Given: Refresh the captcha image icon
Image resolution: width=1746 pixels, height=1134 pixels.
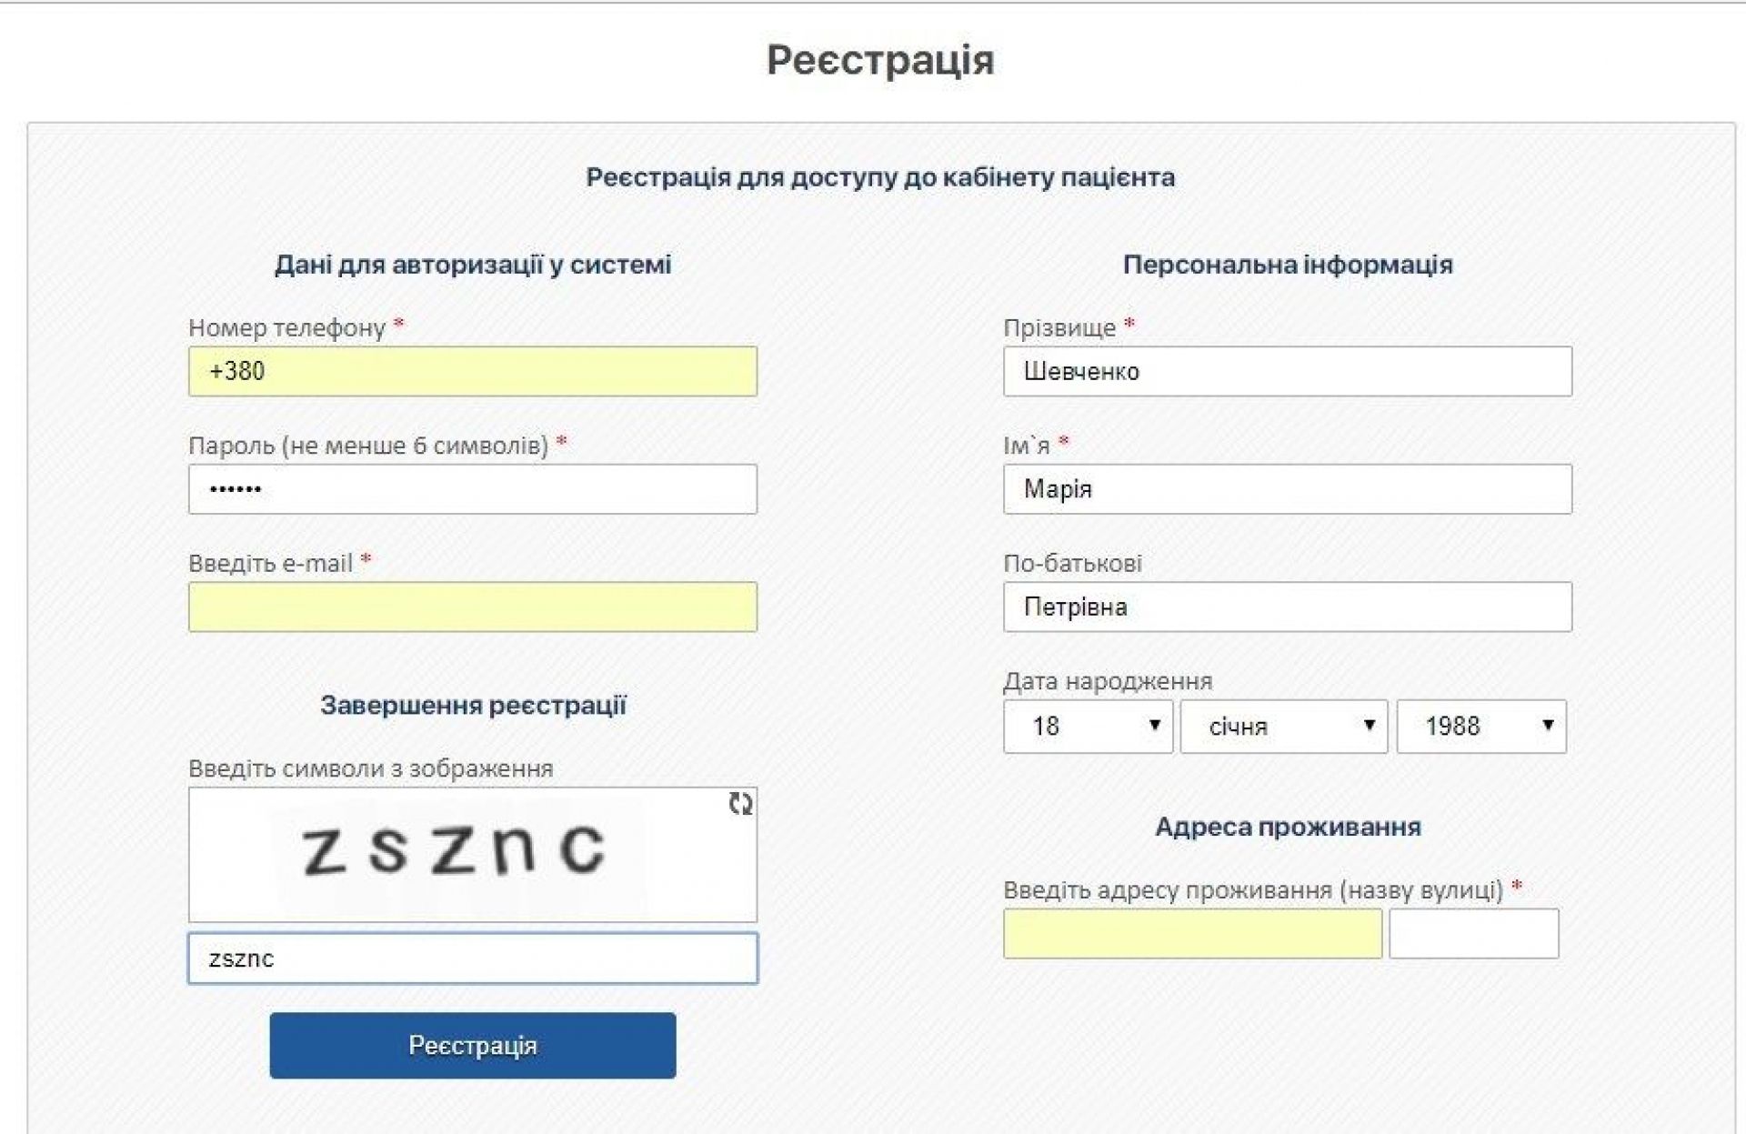Looking at the screenshot, I should pyautogui.click(x=740, y=804).
